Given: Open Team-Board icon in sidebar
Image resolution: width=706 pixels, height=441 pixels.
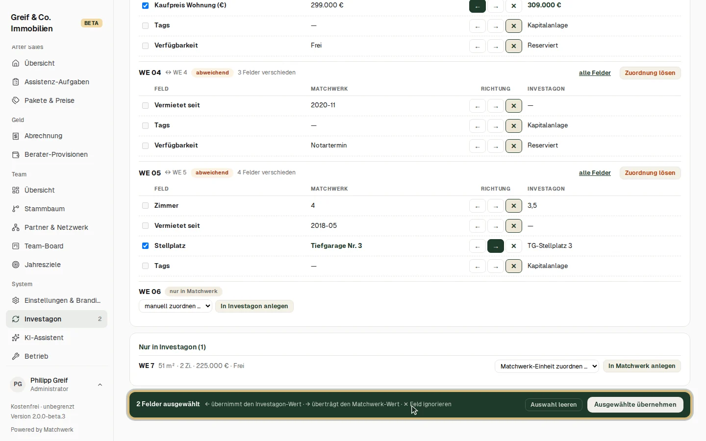Looking at the screenshot, I should coord(16,246).
